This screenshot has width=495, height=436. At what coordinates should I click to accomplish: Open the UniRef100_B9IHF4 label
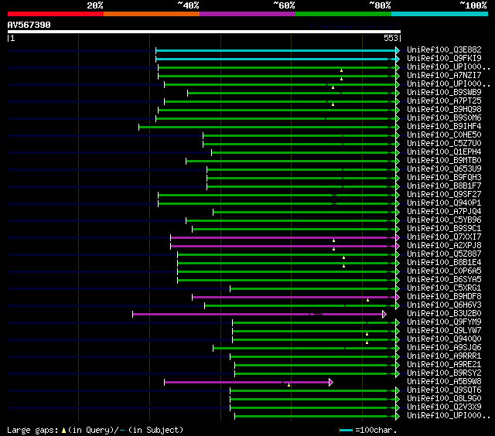tap(444, 127)
